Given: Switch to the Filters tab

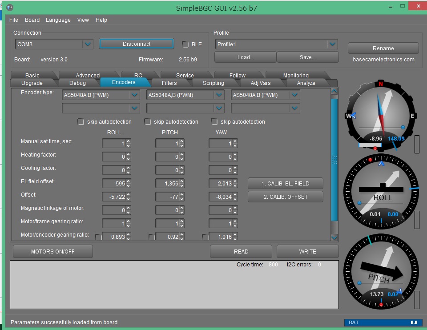Looking at the screenshot, I should click(x=169, y=83).
